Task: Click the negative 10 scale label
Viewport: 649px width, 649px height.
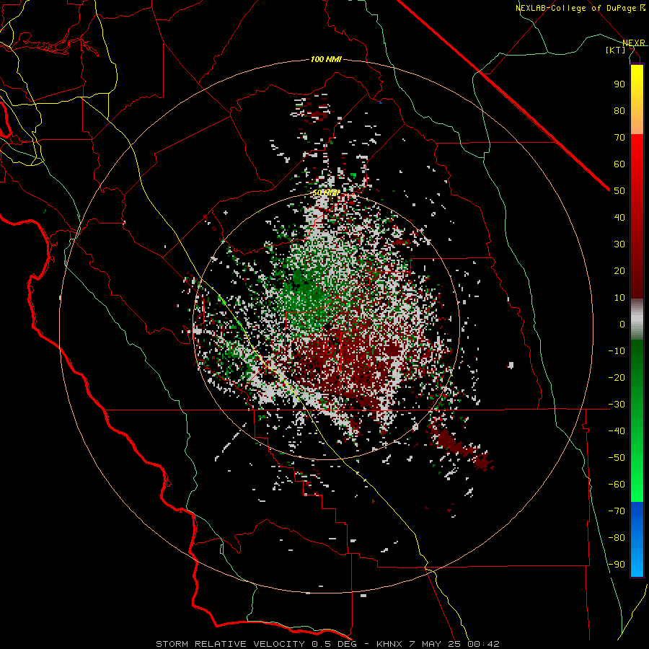Action: point(617,351)
